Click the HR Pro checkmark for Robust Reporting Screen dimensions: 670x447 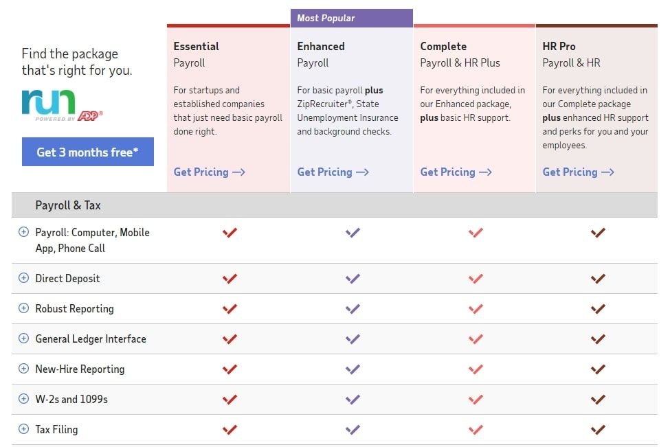598,308
